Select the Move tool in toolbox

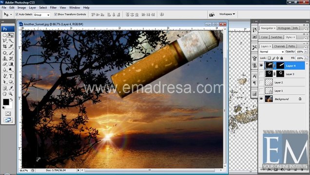pos(11,35)
